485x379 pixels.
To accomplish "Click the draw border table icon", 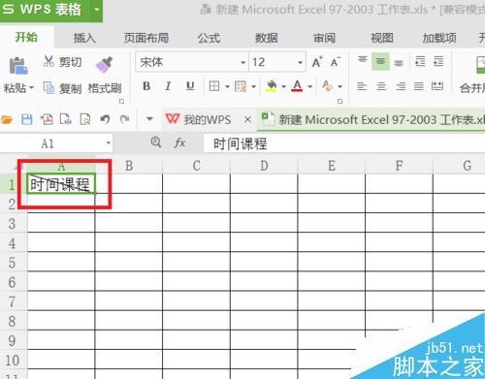I will pyautogui.click(x=241, y=86).
